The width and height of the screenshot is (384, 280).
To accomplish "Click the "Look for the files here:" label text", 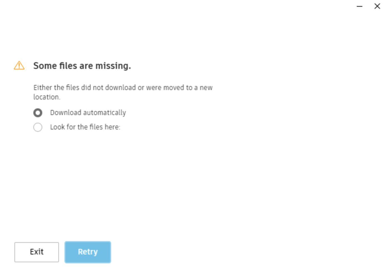I will 86,127.
